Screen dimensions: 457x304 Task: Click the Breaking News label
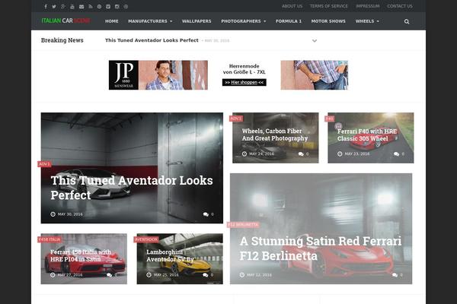(x=62, y=40)
